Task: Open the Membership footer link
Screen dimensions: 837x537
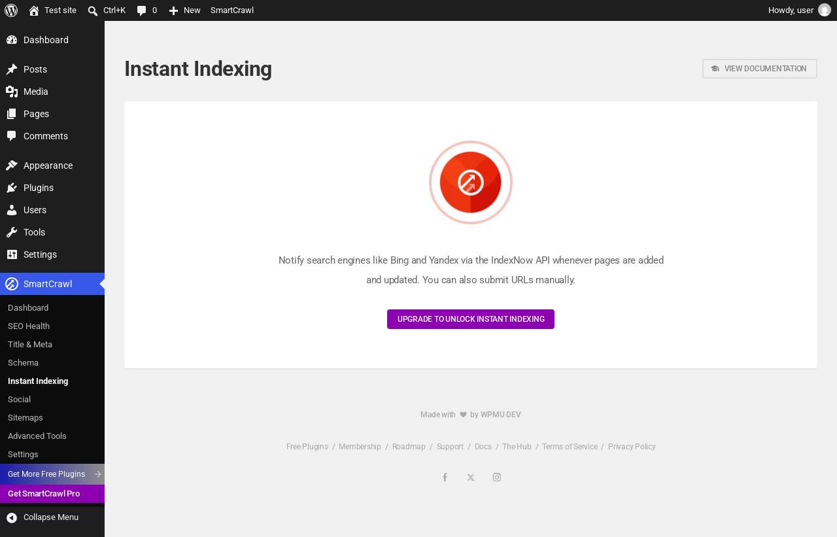Action: 360,447
